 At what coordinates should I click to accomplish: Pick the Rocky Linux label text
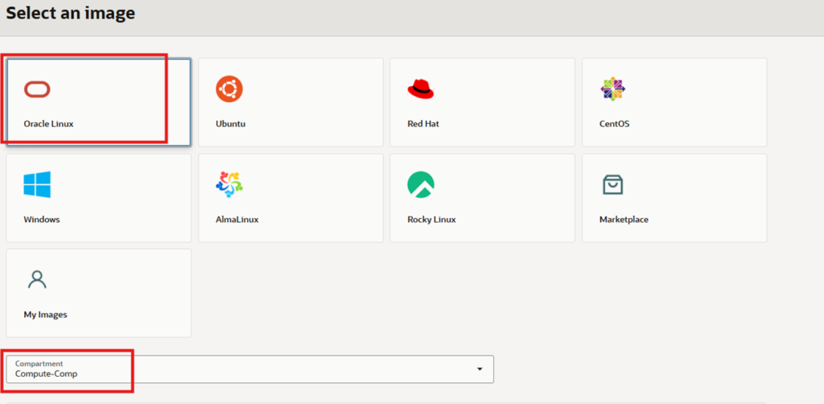[433, 219]
